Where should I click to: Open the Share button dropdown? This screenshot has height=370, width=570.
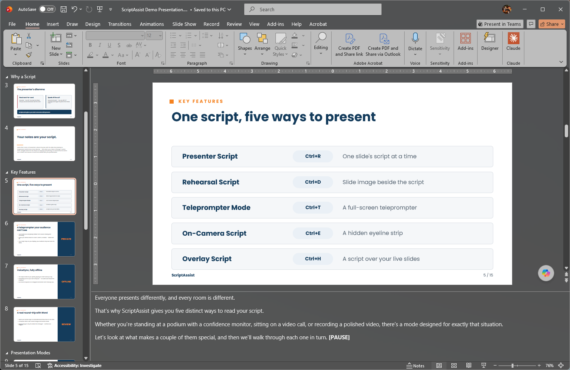562,24
